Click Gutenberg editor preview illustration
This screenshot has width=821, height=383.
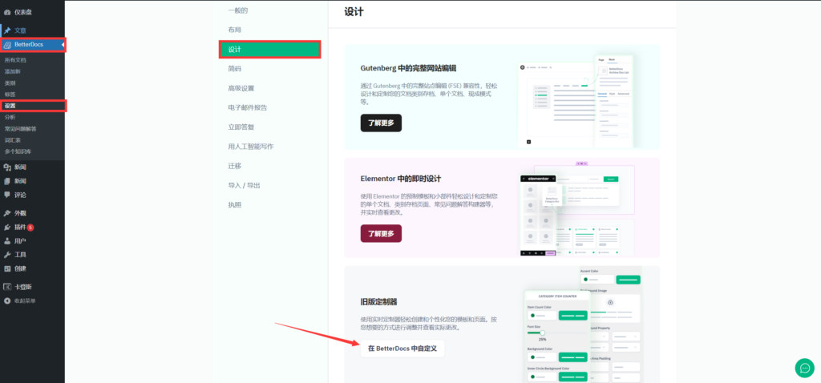point(576,102)
